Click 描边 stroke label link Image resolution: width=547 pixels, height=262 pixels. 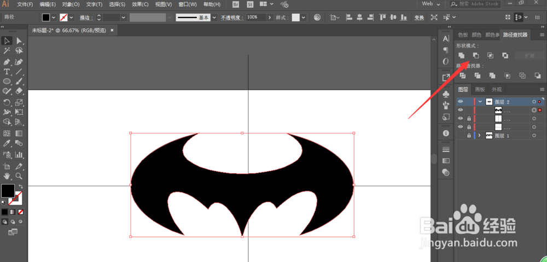86,18
